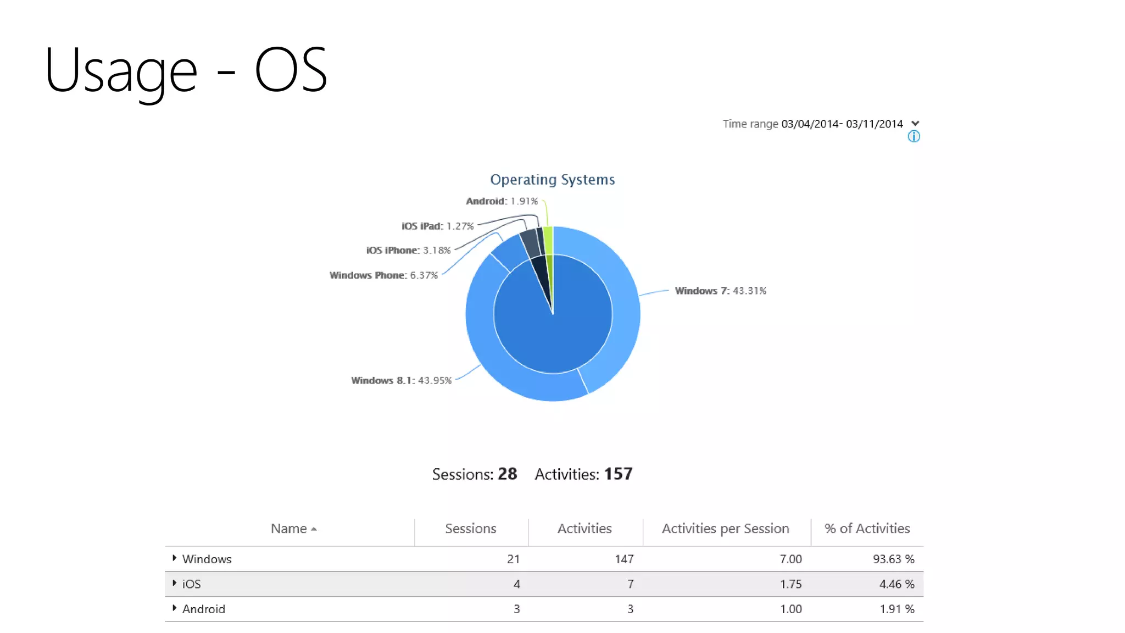The image size is (1125, 633).
Task: Click the Windows Phone: 6.37% label
Action: click(x=383, y=275)
